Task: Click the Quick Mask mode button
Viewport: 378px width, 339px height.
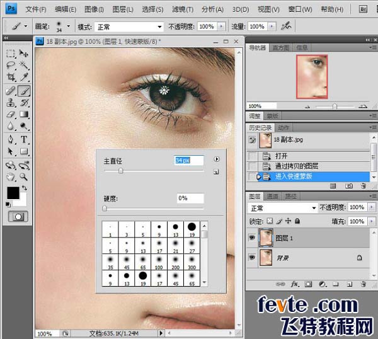Action: (18, 216)
